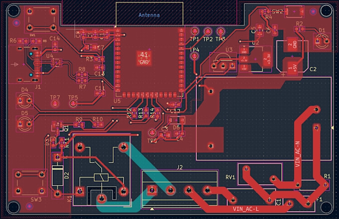Select the D1 LED footprint

tap(322, 41)
